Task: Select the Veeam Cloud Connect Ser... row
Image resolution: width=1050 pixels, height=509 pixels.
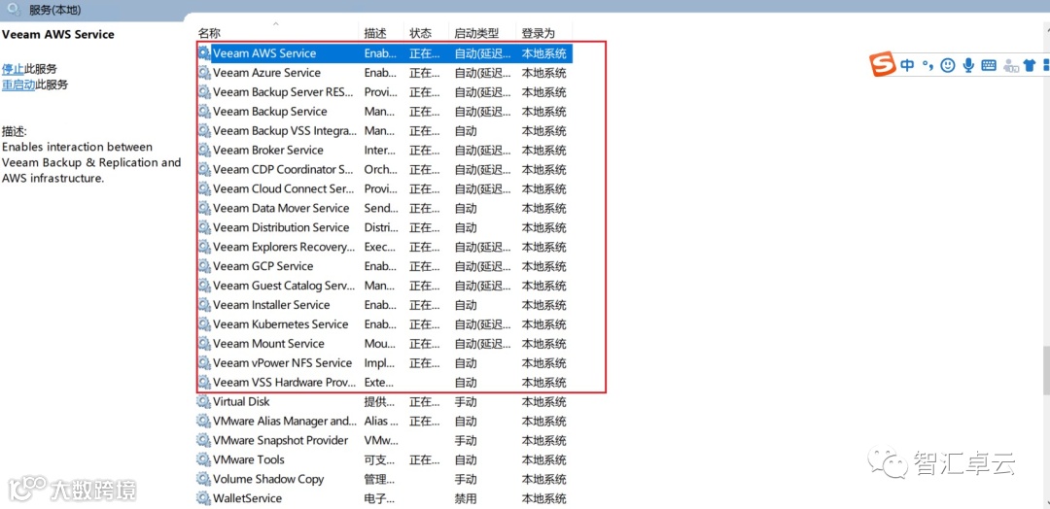Action: click(x=384, y=188)
